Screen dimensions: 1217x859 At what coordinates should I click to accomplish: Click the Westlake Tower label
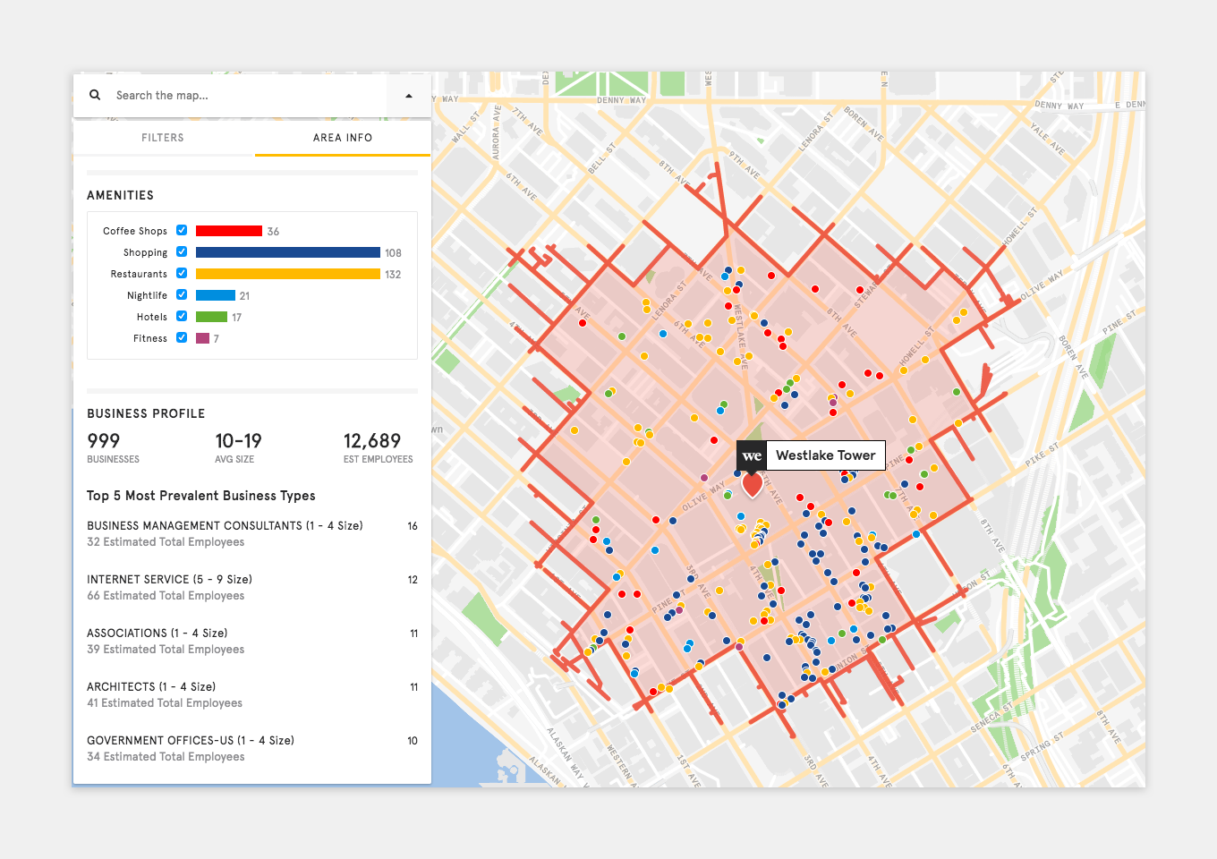[826, 455]
